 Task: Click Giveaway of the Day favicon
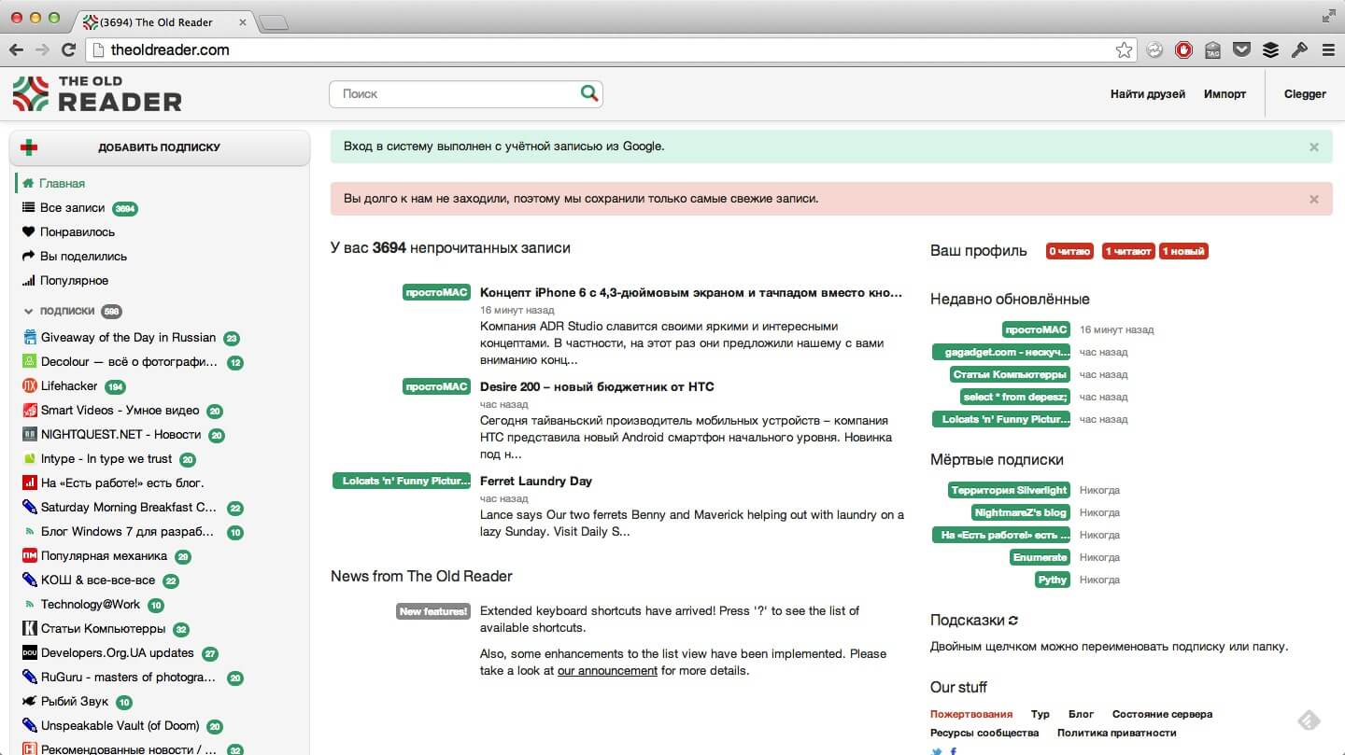pyautogui.click(x=29, y=337)
